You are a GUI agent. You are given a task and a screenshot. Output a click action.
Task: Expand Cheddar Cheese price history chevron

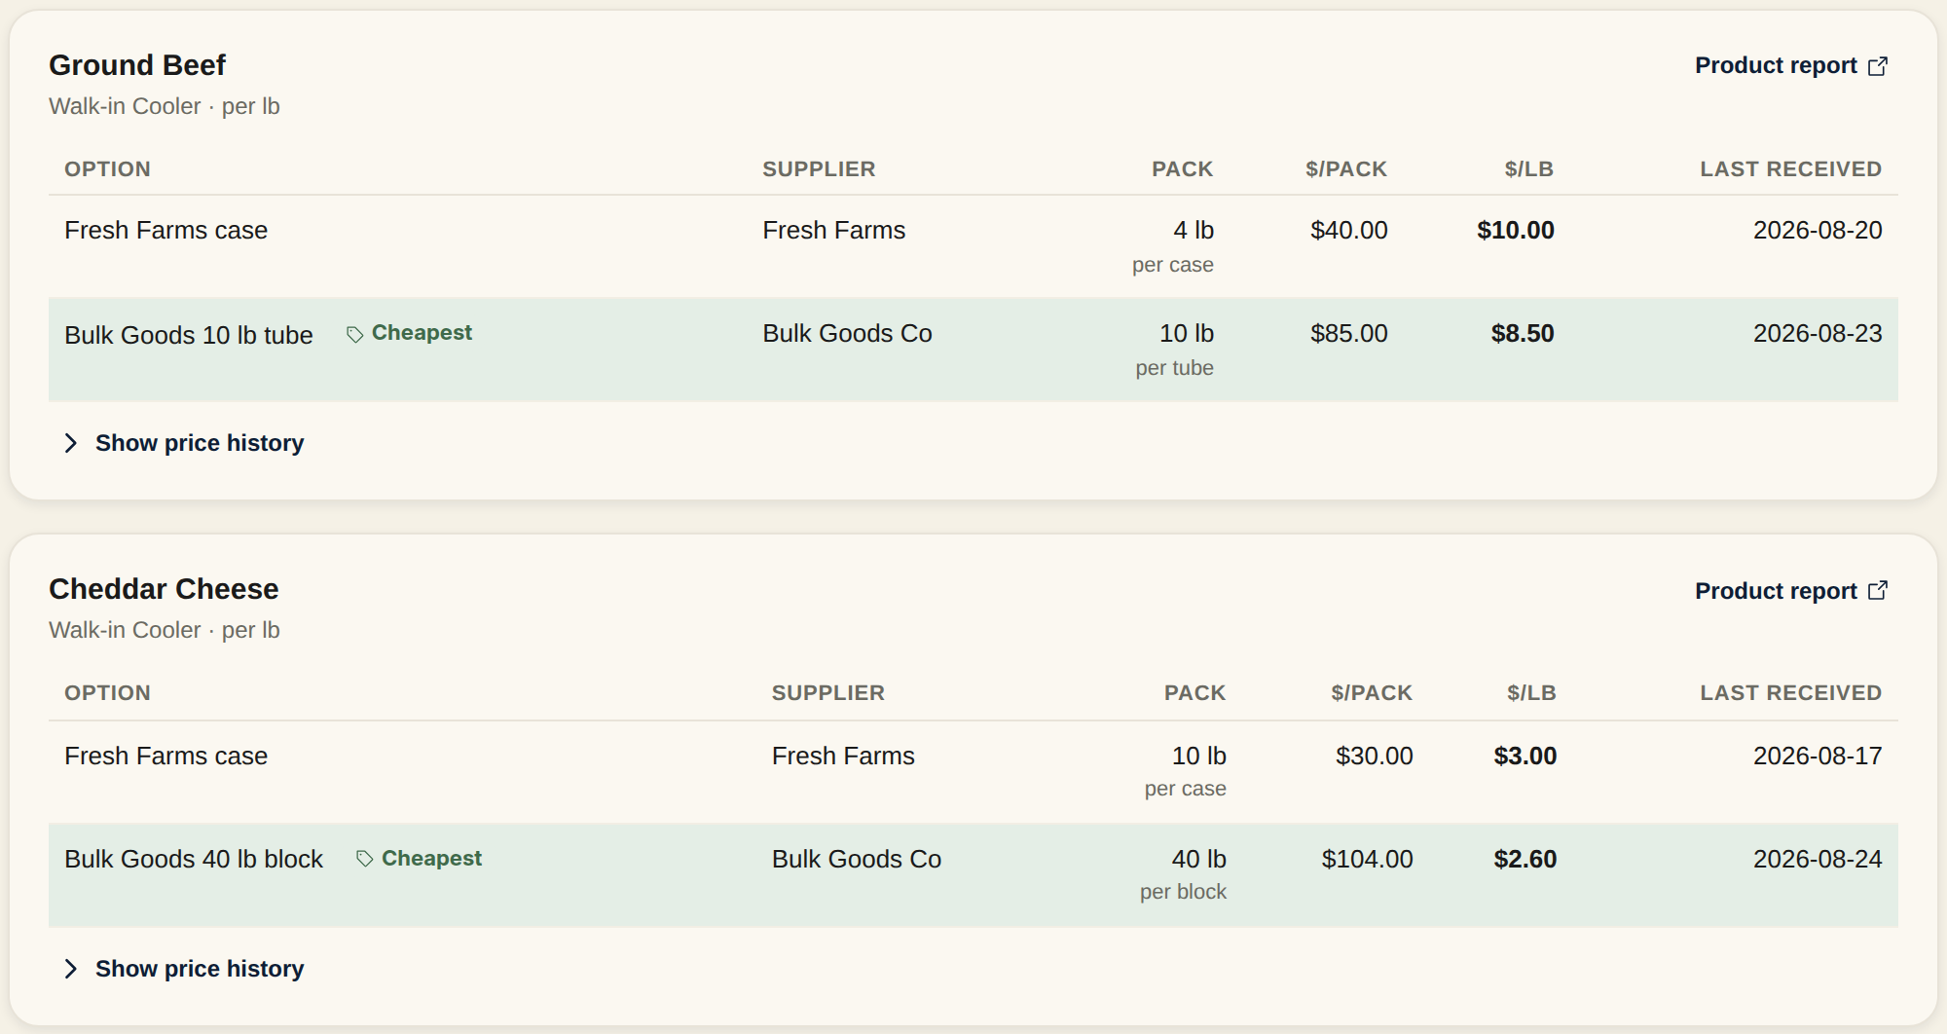70,969
